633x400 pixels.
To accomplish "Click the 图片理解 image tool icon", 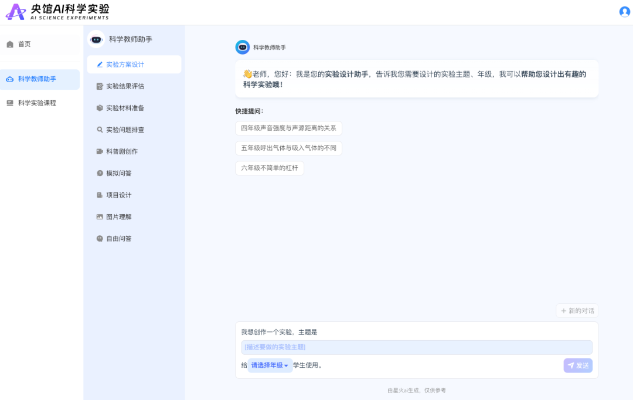I will point(100,216).
